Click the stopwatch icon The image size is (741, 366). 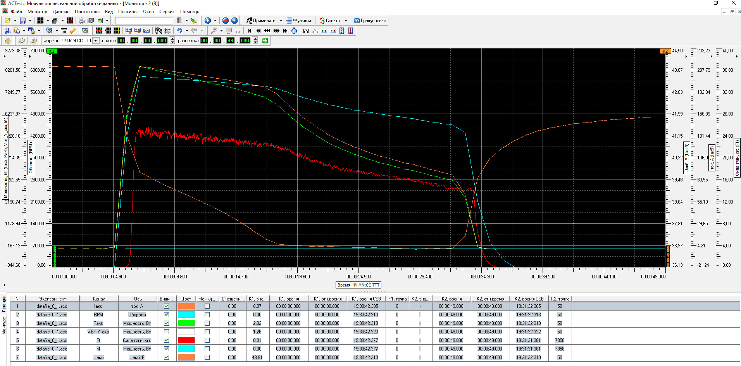pos(294,31)
